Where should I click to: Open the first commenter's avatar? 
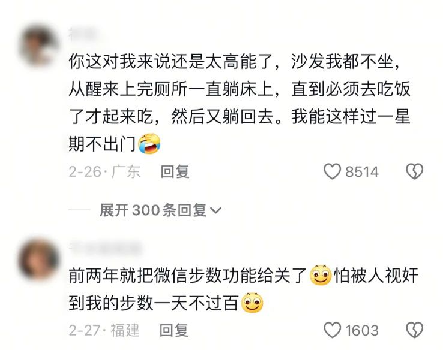[x=39, y=46]
